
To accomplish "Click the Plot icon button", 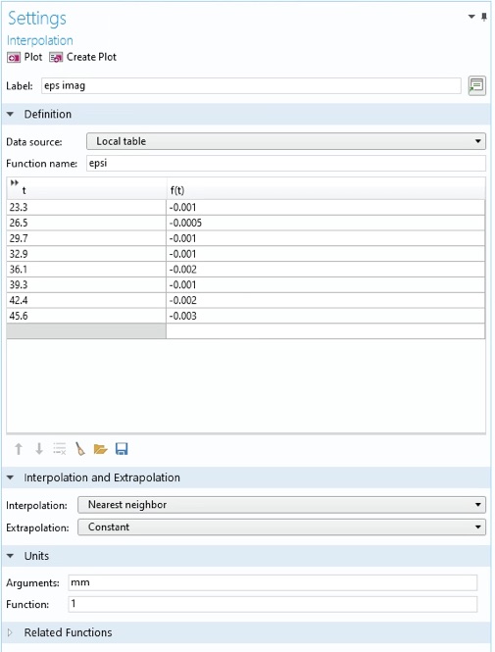I will pos(14,58).
